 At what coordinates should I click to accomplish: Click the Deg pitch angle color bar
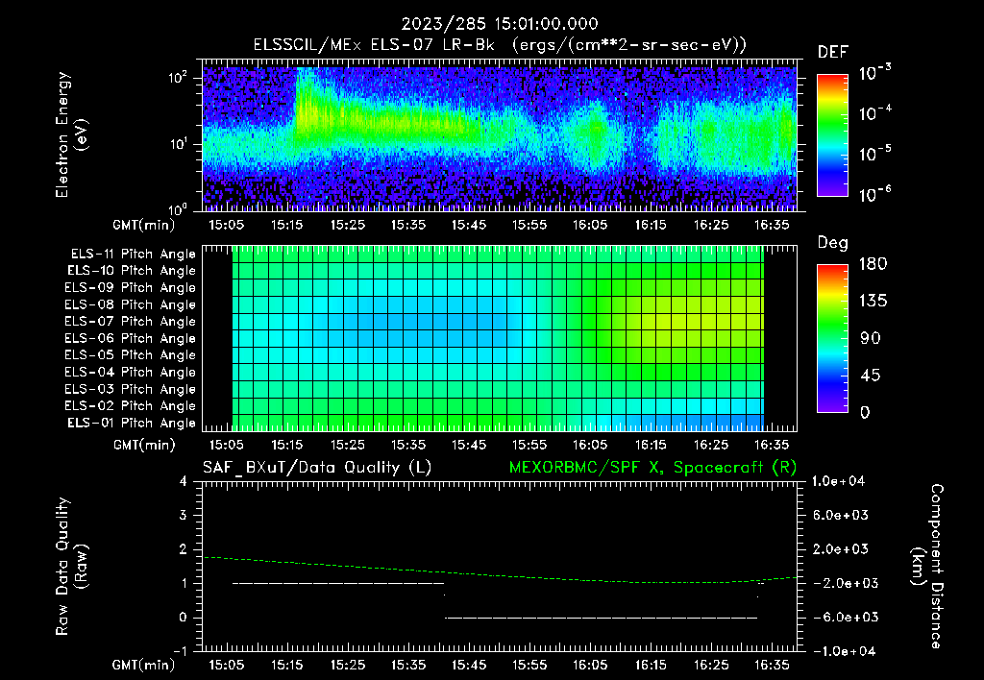pyautogui.click(x=832, y=338)
